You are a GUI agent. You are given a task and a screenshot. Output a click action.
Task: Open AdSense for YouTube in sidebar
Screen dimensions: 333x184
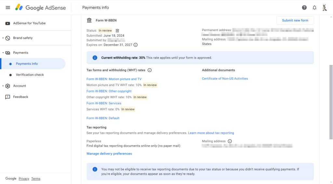[29, 23]
